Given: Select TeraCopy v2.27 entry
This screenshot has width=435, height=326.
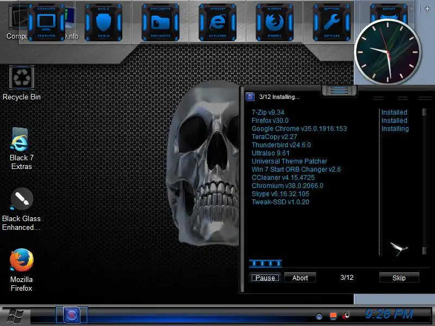Looking at the screenshot, I should 275,137.
